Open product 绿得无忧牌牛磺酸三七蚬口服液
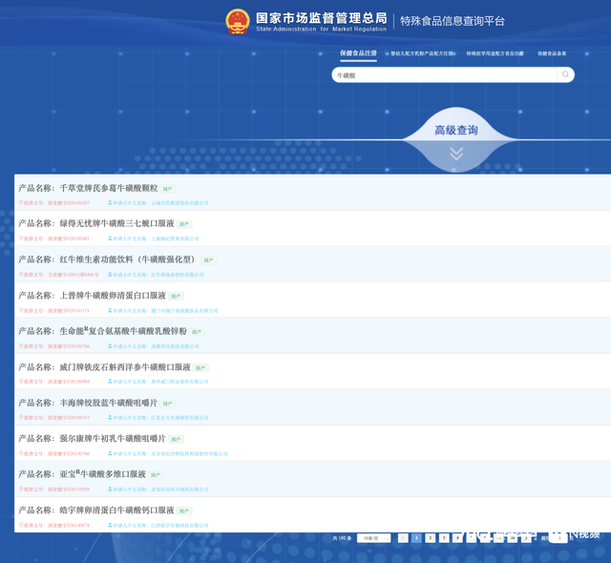 (x=116, y=223)
